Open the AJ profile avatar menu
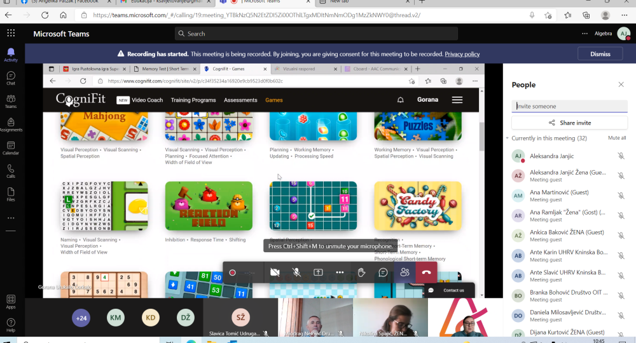Image resolution: width=636 pixels, height=343 pixels. [x=623, y=34]
